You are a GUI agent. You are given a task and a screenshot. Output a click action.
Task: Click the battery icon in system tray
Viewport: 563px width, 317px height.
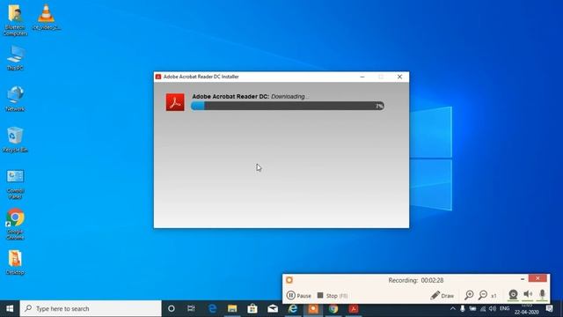pyautogui.click(x=472, y=309)
